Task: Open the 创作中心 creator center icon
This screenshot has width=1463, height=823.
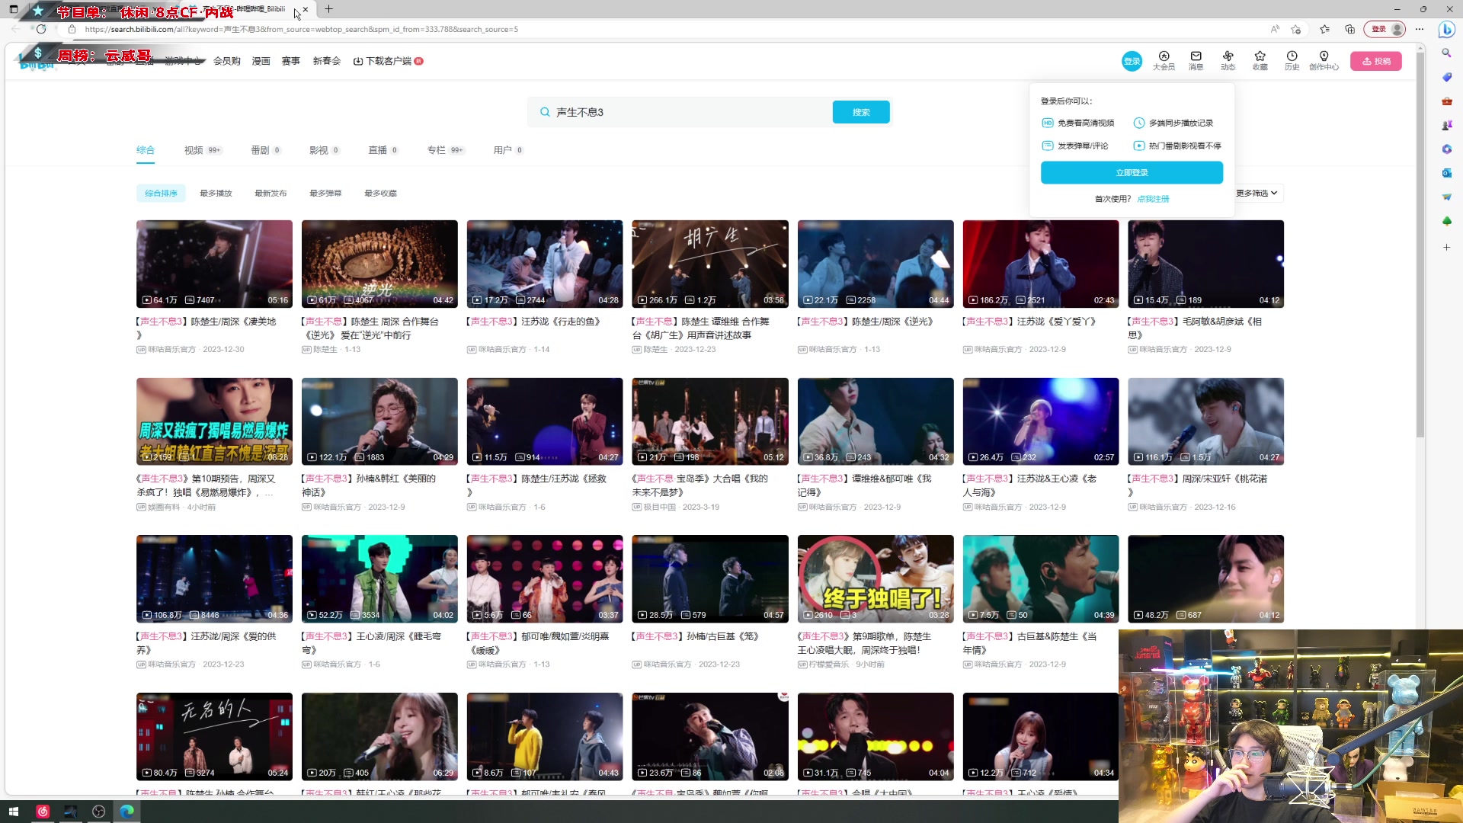Action: [1324, 61]
